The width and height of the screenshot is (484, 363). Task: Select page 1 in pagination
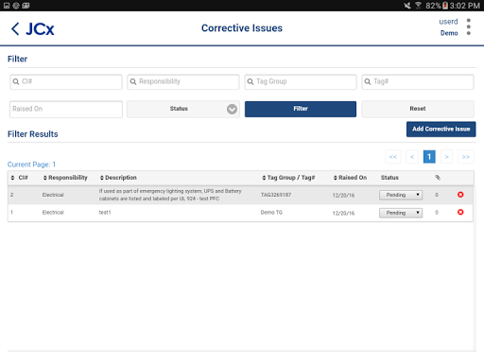pos(429,157)
